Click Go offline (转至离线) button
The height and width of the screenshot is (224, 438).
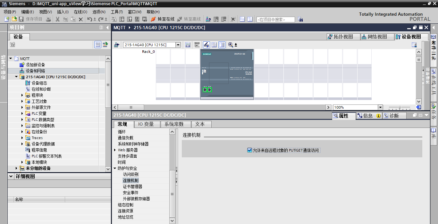189,19
